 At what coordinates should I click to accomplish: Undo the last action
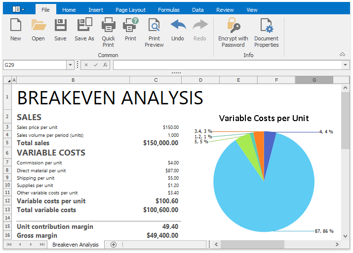(178, 25)
